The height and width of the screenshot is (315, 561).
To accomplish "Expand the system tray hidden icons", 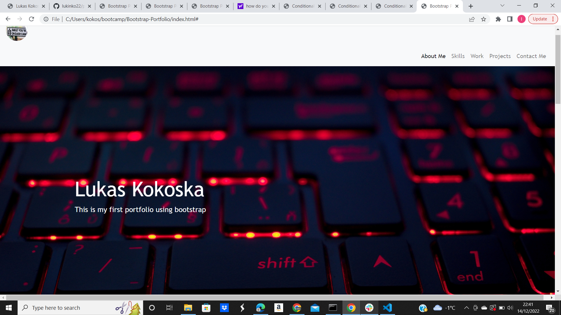I will 467,308.
